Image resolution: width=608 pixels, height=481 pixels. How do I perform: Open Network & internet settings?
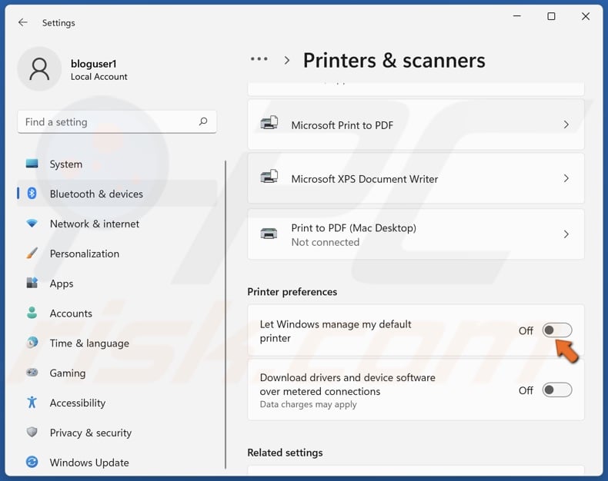pyautogui.click(x=117, y=224)
